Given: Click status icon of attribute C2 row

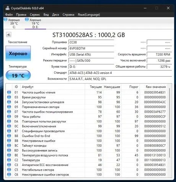Looking at the screenshot, I should [x=9, y=160].
